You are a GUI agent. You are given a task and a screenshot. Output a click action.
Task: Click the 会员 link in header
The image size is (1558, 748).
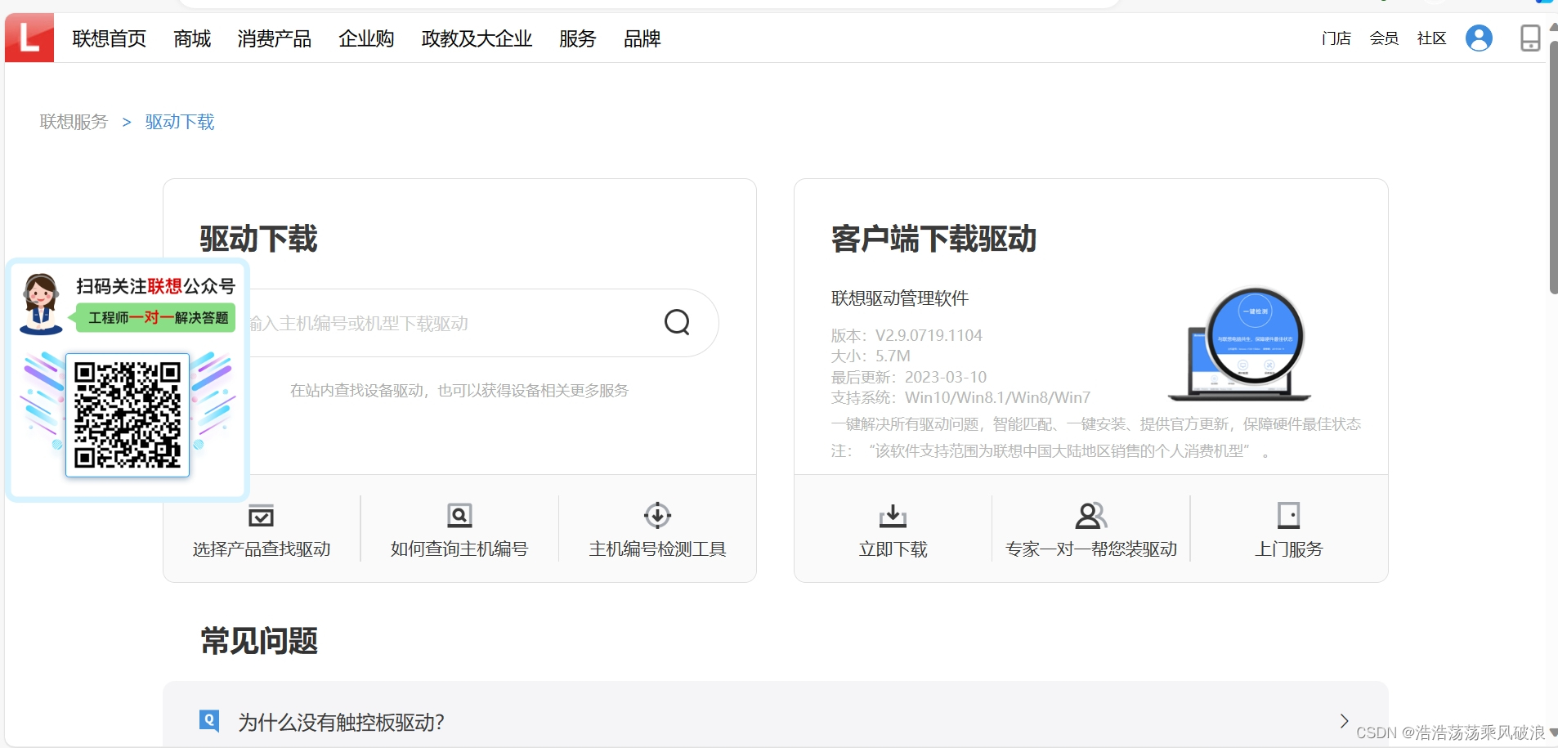point(1384,38)
